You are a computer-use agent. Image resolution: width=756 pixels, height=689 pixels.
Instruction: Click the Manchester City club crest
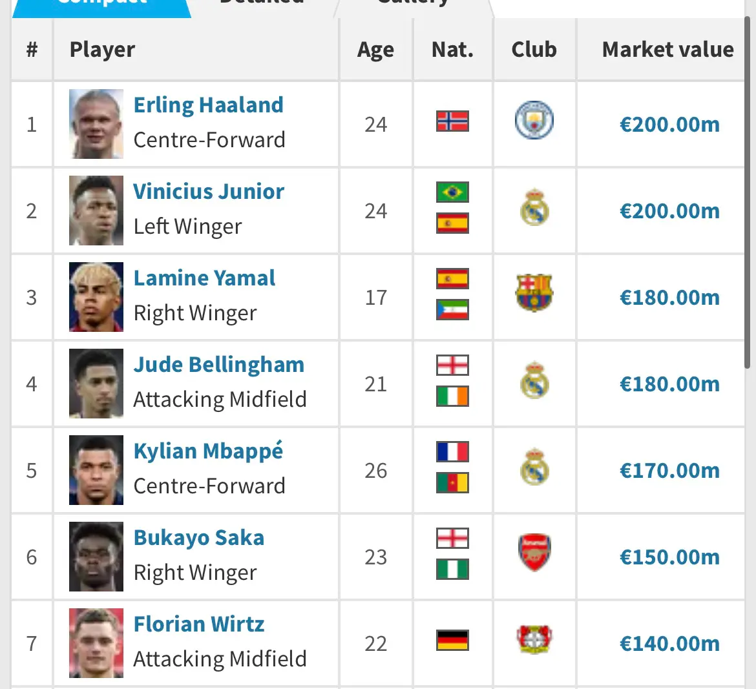coord(534,120)
